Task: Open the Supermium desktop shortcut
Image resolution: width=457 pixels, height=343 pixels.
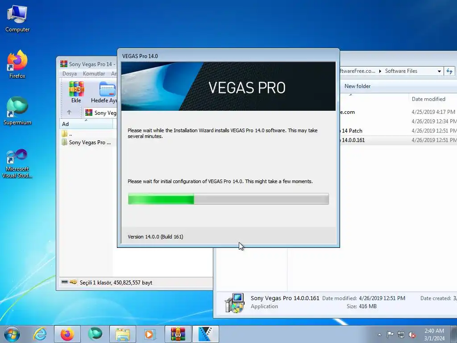Action: tap(17, 111)
